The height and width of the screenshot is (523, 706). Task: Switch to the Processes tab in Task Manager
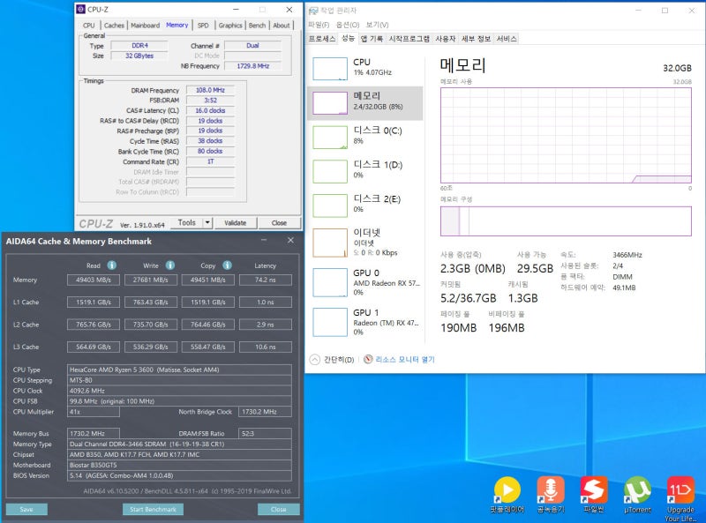click(x=322, y=39)
